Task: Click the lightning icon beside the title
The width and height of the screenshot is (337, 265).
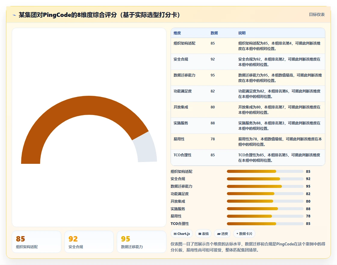Action: click(14, 15)
